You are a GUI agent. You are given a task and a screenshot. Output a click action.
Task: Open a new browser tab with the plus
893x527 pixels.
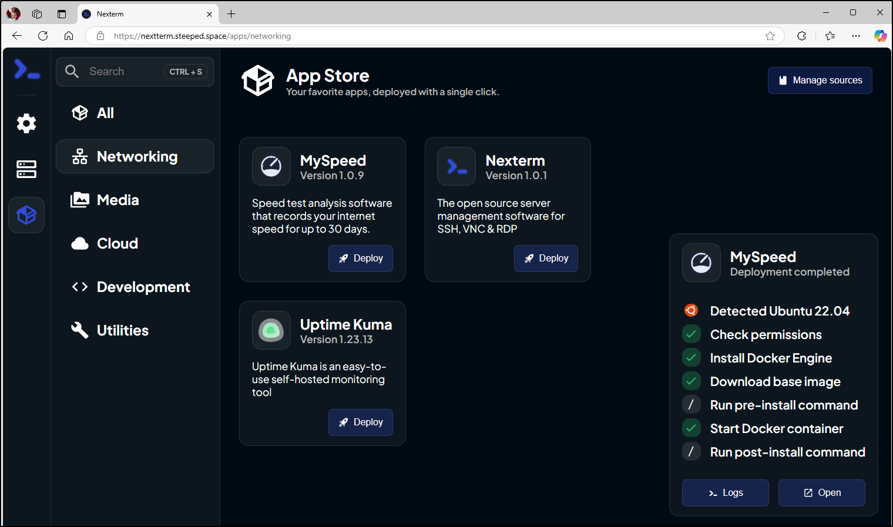coord(231,14)
